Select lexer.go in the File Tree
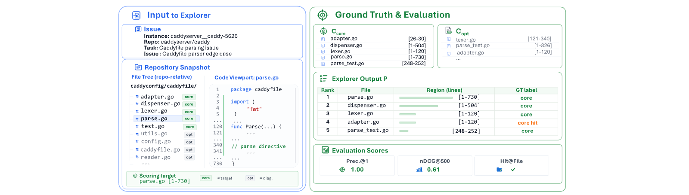 tap(154, 111)
